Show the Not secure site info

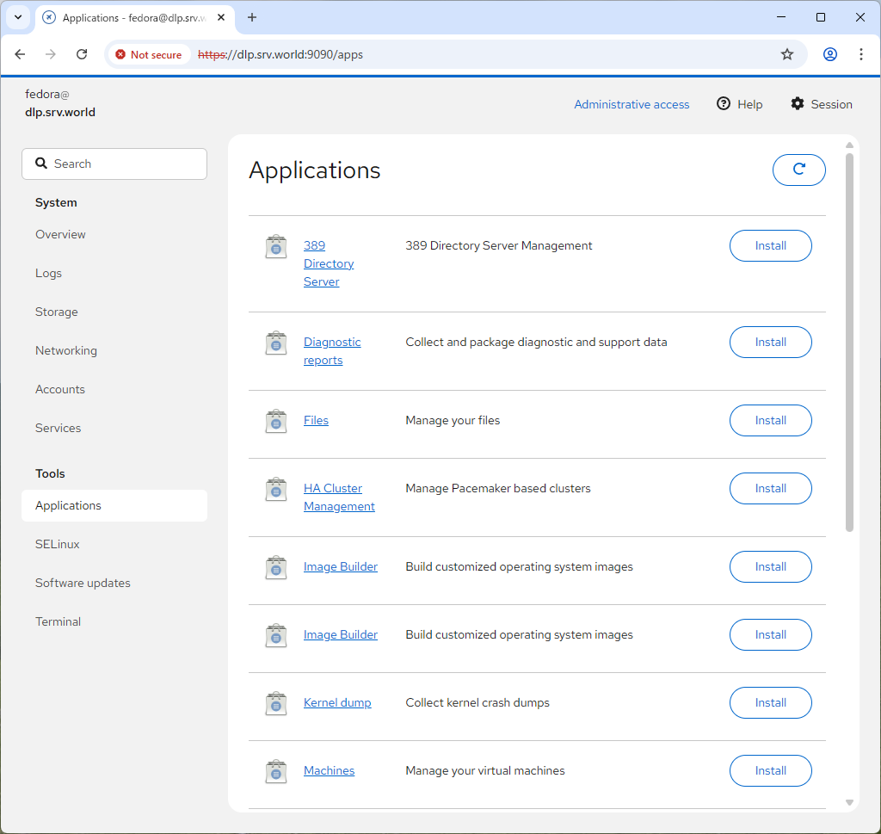(149, 54)
